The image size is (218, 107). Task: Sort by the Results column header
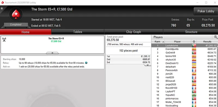click(207, 42)
